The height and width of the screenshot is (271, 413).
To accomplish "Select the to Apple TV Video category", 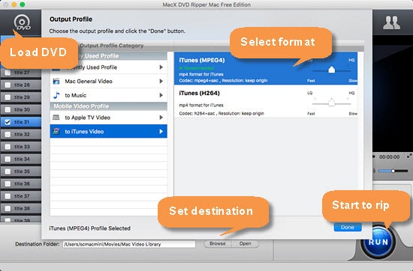I will pos(109,118).
